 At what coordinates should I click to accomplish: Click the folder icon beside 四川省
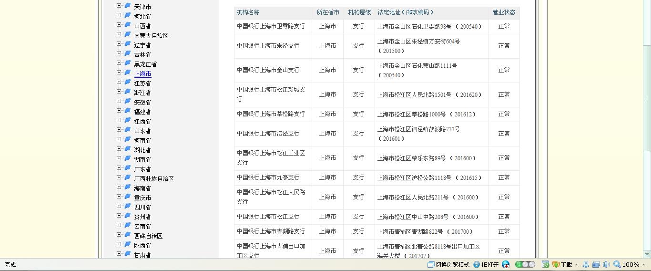(x=128, y=206)
